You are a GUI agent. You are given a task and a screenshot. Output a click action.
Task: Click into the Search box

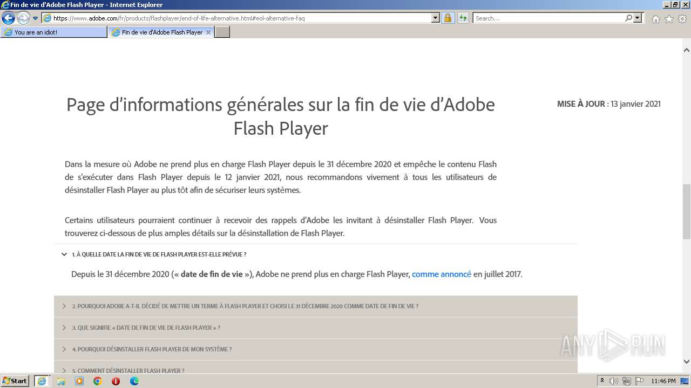(548, 18)
